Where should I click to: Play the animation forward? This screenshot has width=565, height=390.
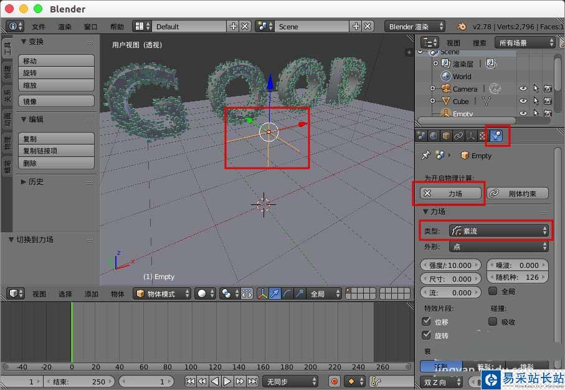click(x=227, y=381)
